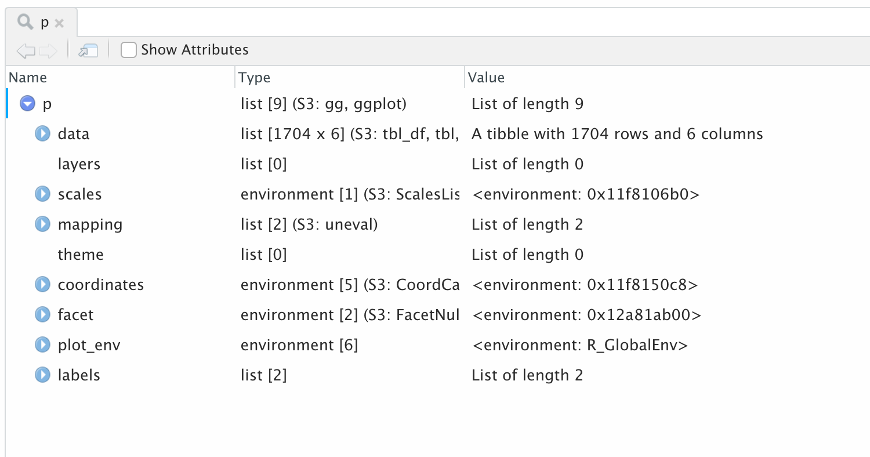Click the Name column header
The height and width of the screenshot is (457, 870).
[28, 78]
